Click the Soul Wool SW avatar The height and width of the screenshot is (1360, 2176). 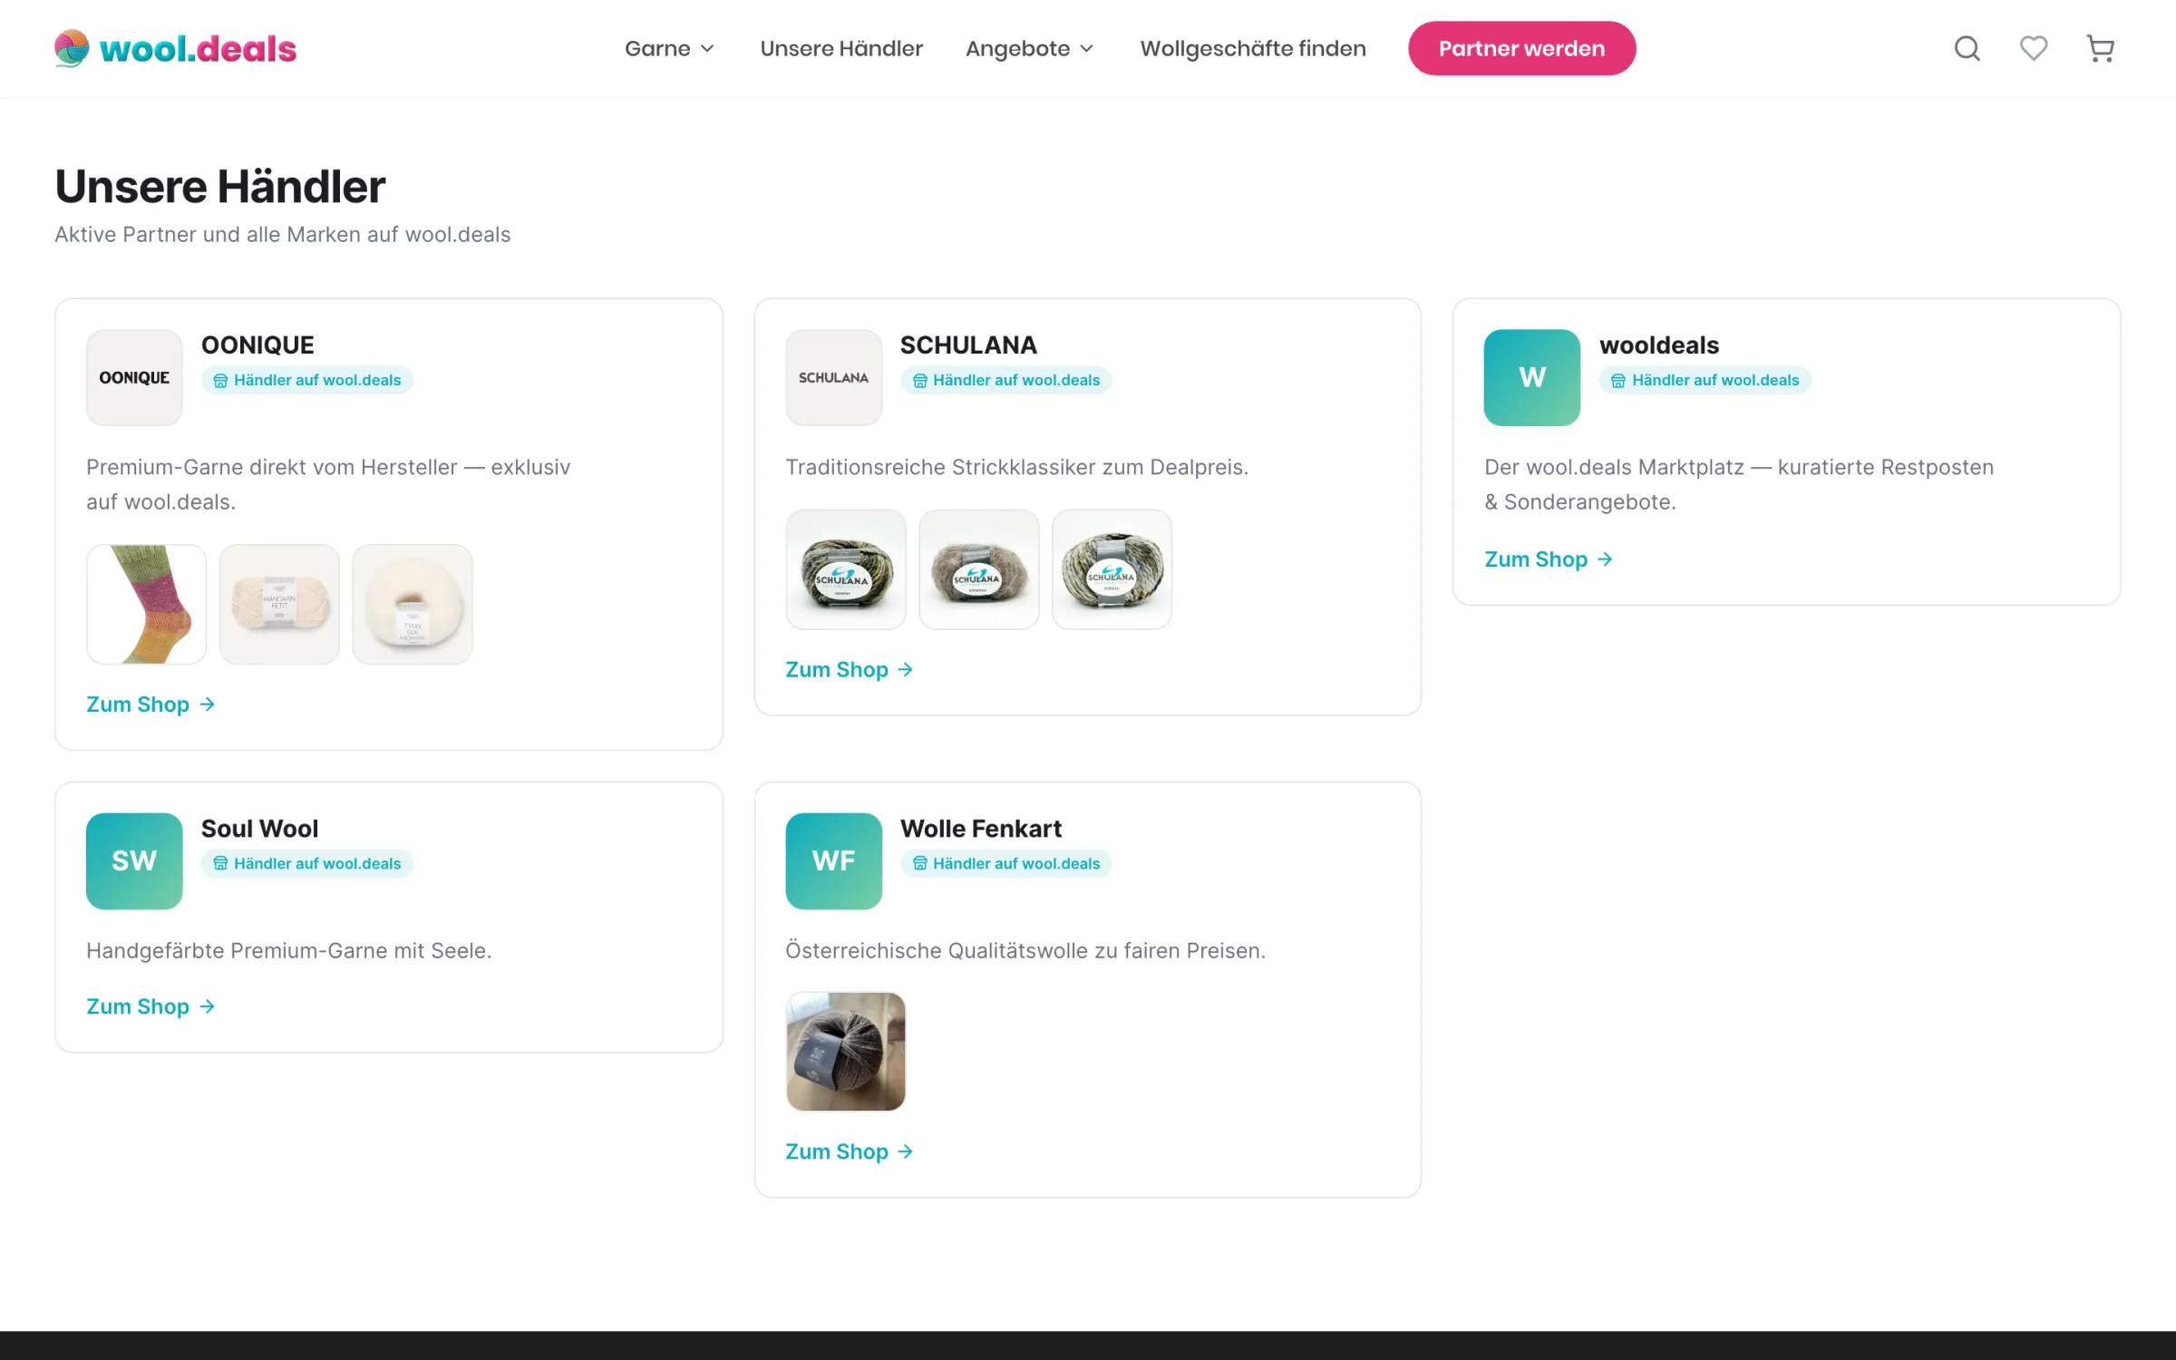[134, 860]
